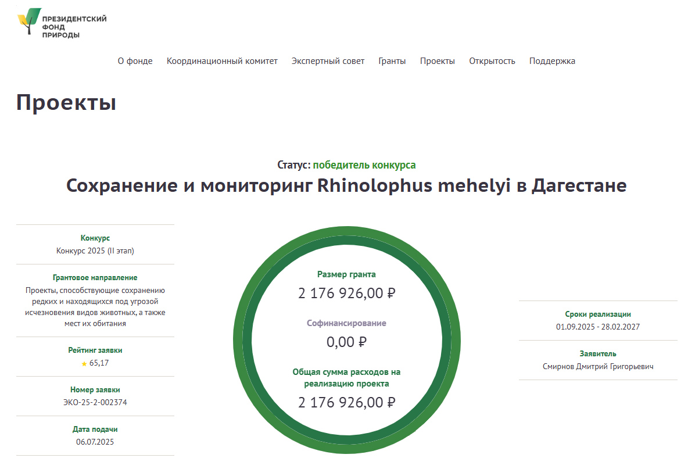This screenshot has width=688, height=465.
Task: Open the О фонде menu
Action: click(135, 61)
